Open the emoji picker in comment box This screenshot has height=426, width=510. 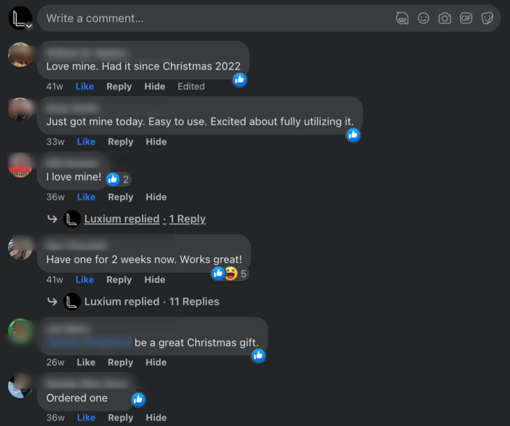[424, 18]
